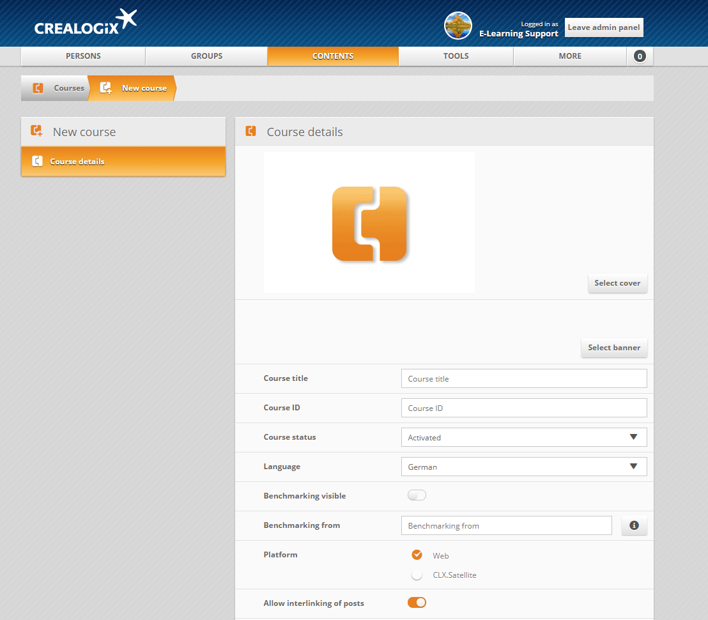Disable Allow interlinking of posts toggle
The height and width of the screenshot is (620, 708).
click(417, 603)
